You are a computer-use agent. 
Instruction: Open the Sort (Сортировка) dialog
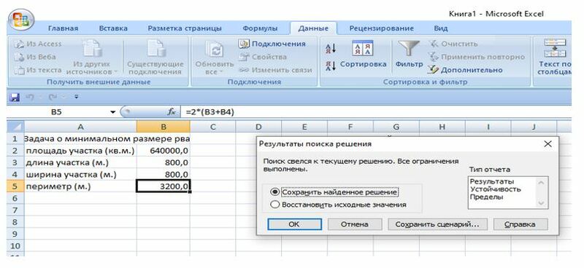click(363, 55)
